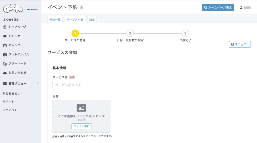This screenshot has width=257, height=143.
Task: Open the 設定 tab
Action: pos(92,20)
